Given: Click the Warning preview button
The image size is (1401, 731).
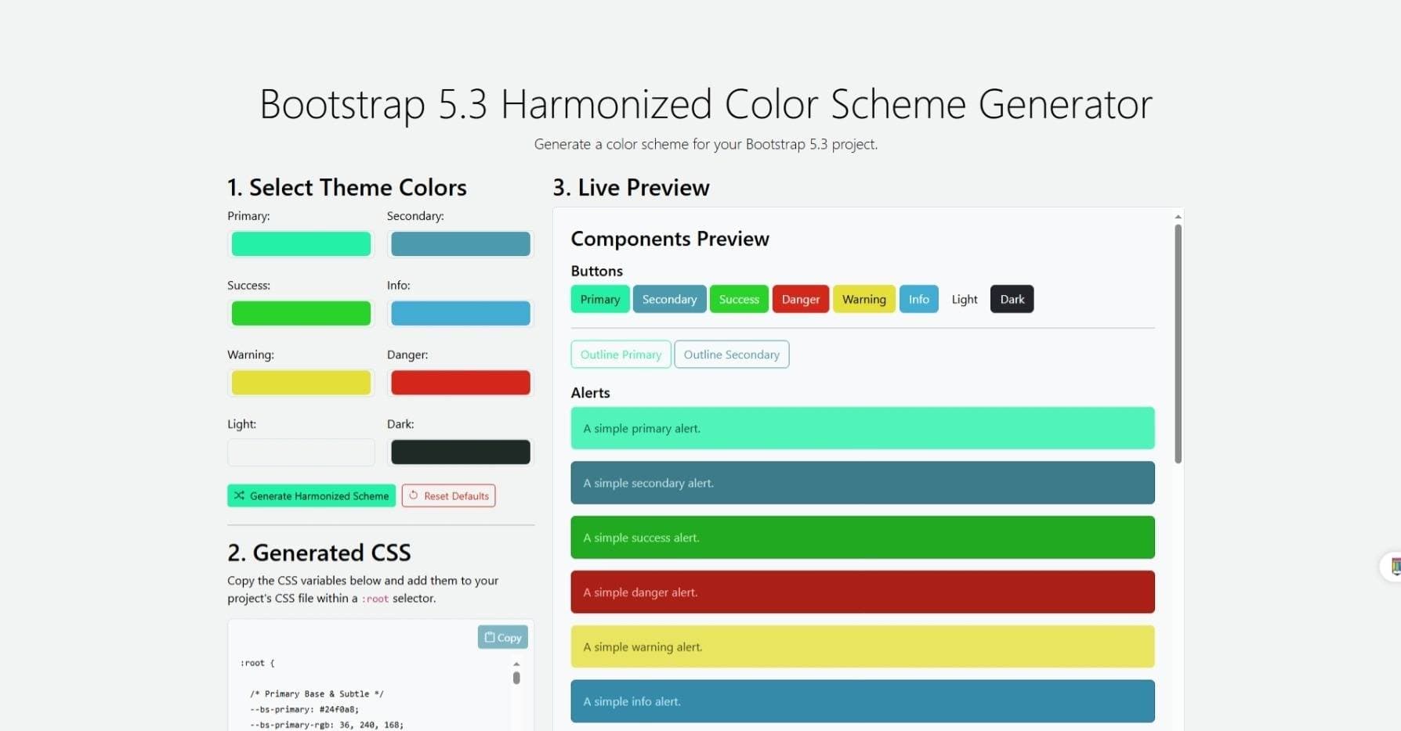Looking at the screenshot, I should pos(864,299).
